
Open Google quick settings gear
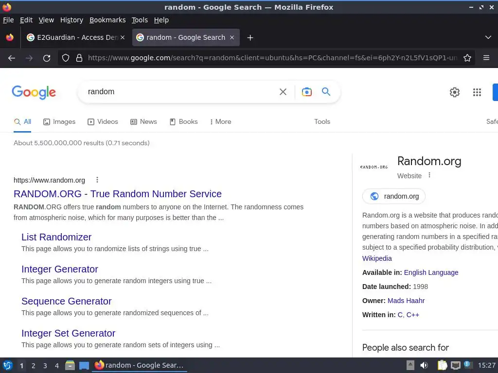click(455, 92)
